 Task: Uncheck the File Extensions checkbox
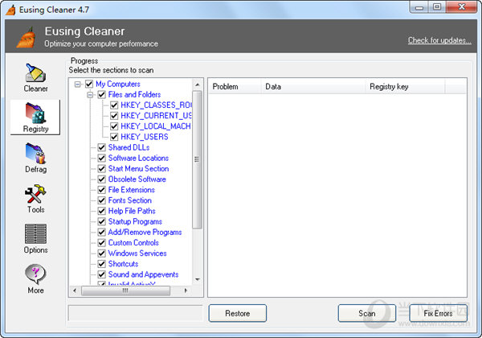tap(102, 190)
